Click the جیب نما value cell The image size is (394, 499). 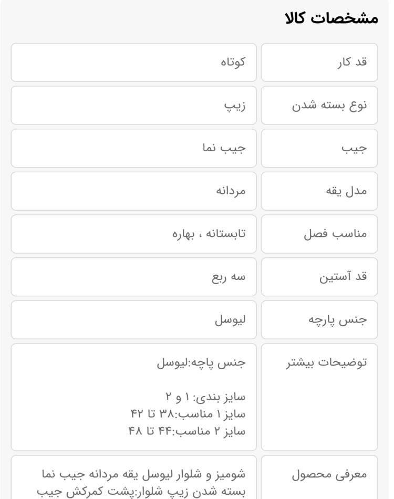(133, 148)
